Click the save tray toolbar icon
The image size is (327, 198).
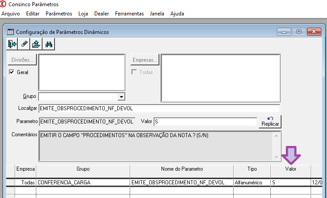point(36,44)
